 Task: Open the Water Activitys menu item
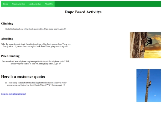(x=18, y=4)
